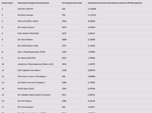Click registration number 1810
This screenshot has height=113, width=152.
click(x=64, y=64)
